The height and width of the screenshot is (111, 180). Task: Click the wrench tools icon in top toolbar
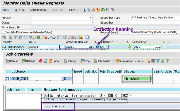click(x=89, y=10)
